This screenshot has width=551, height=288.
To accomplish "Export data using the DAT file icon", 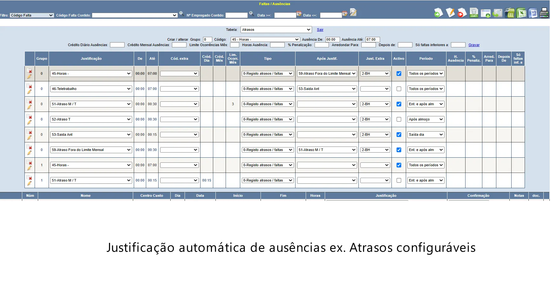I will pos(474,13).
